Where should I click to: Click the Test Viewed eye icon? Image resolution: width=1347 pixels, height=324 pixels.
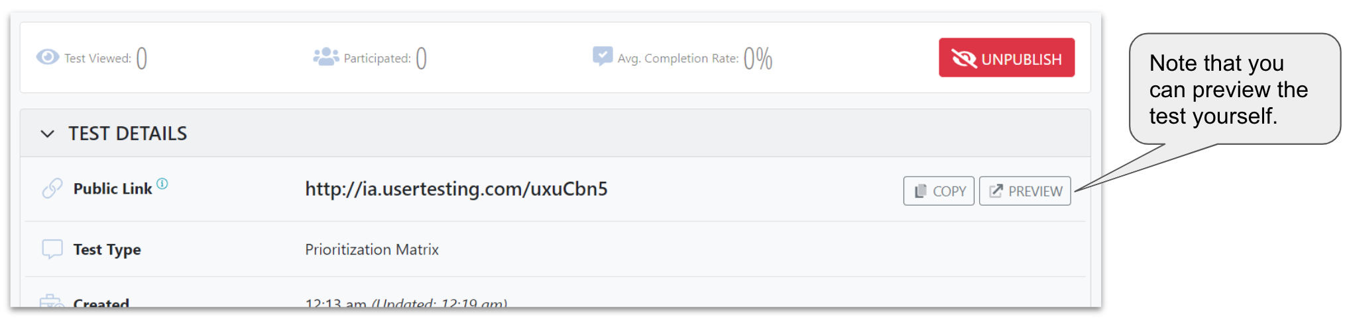[47, 58]
